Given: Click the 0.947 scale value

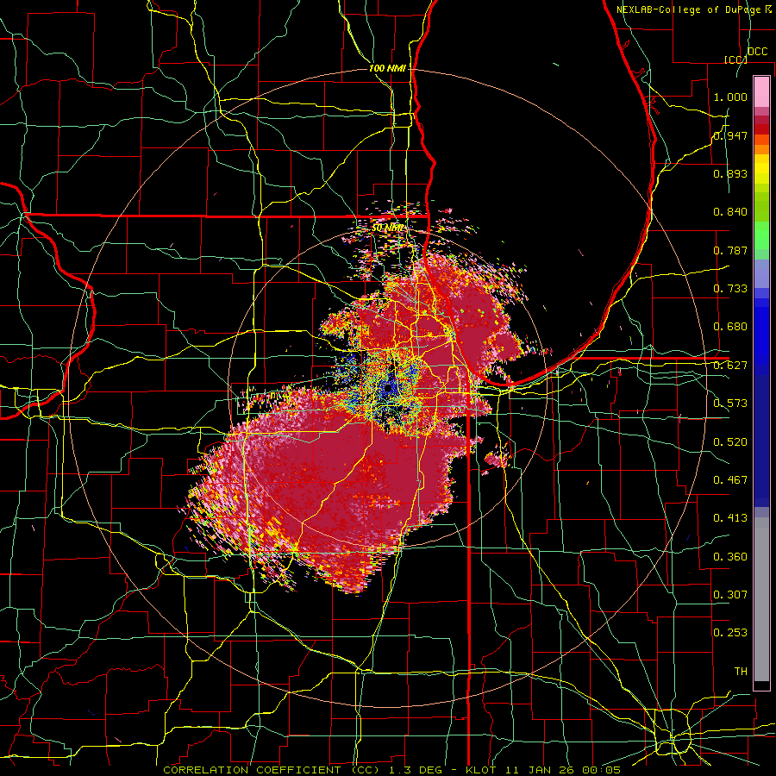Looking at the screenshot, I should pos(730,135).
